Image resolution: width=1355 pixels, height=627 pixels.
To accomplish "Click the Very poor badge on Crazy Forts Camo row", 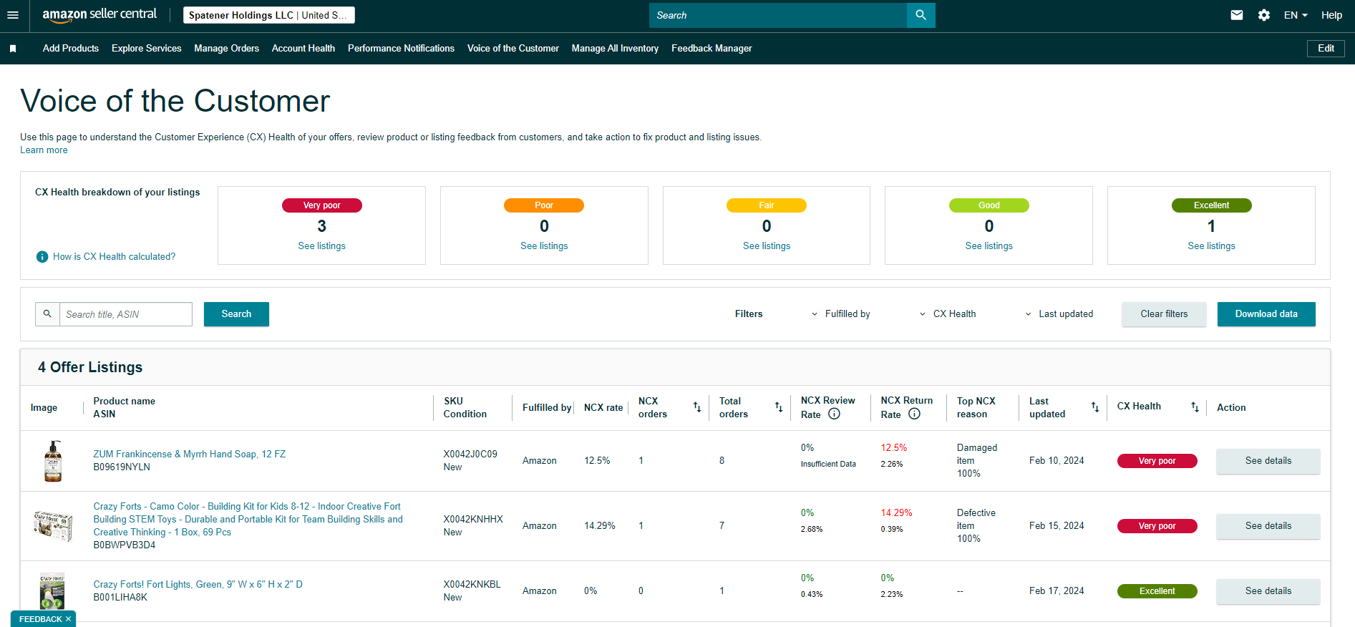I will 1157,526.
